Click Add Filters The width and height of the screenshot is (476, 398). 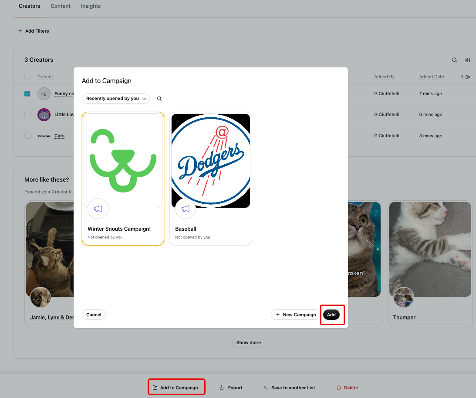[x=34, y=31]
